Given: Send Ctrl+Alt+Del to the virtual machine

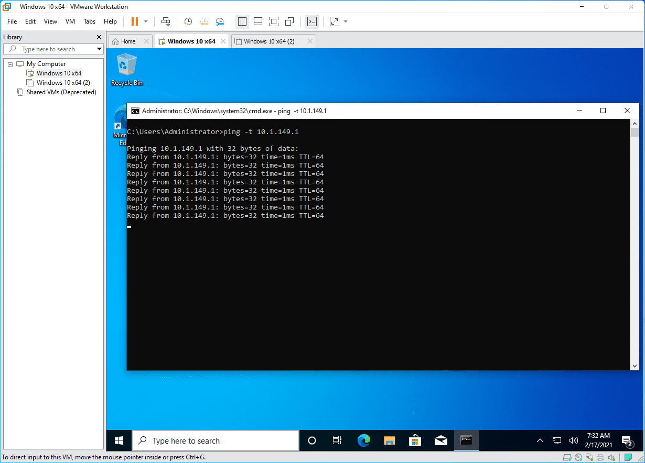Looking at the screenshot, I should (x=166, y=21).
